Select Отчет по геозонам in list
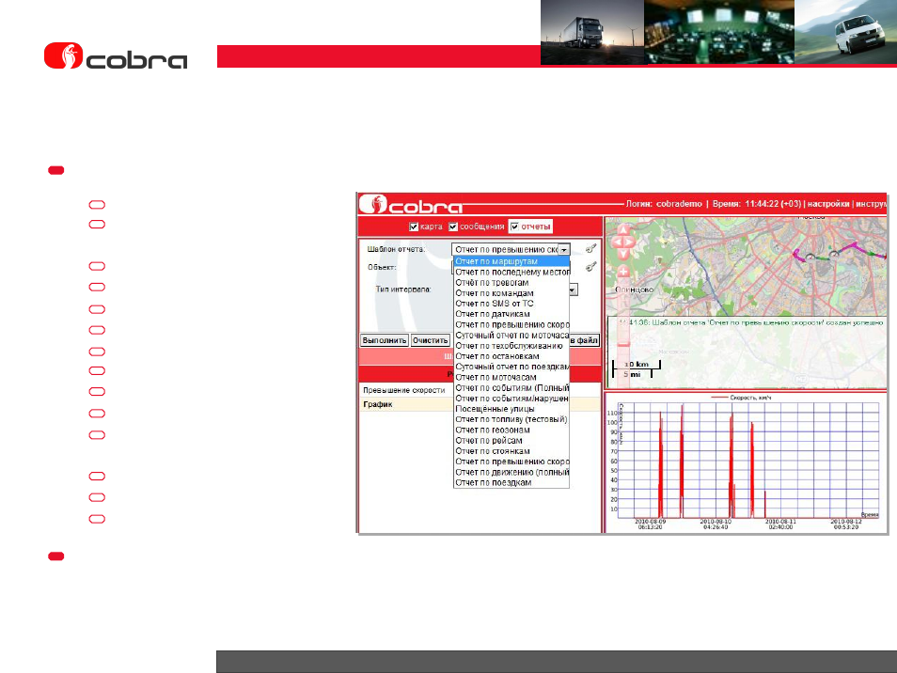Screen dimensions: 897x673 [x=511, y=430]
